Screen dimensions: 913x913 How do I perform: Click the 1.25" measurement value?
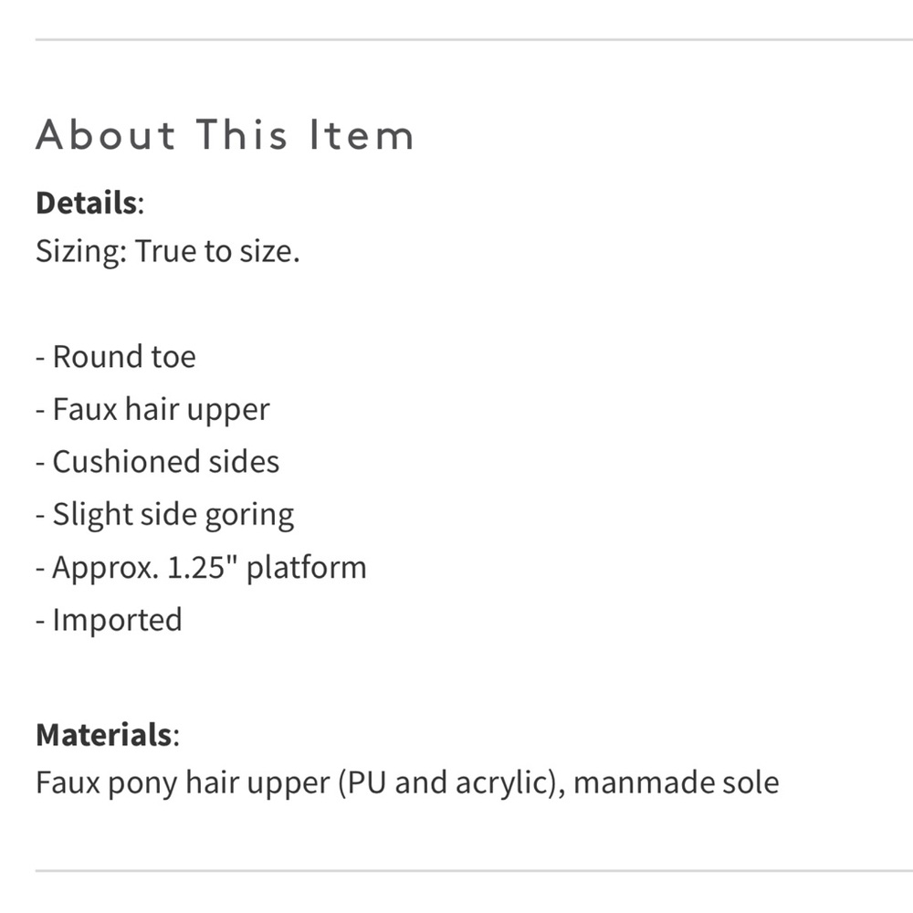pos(203,568)
